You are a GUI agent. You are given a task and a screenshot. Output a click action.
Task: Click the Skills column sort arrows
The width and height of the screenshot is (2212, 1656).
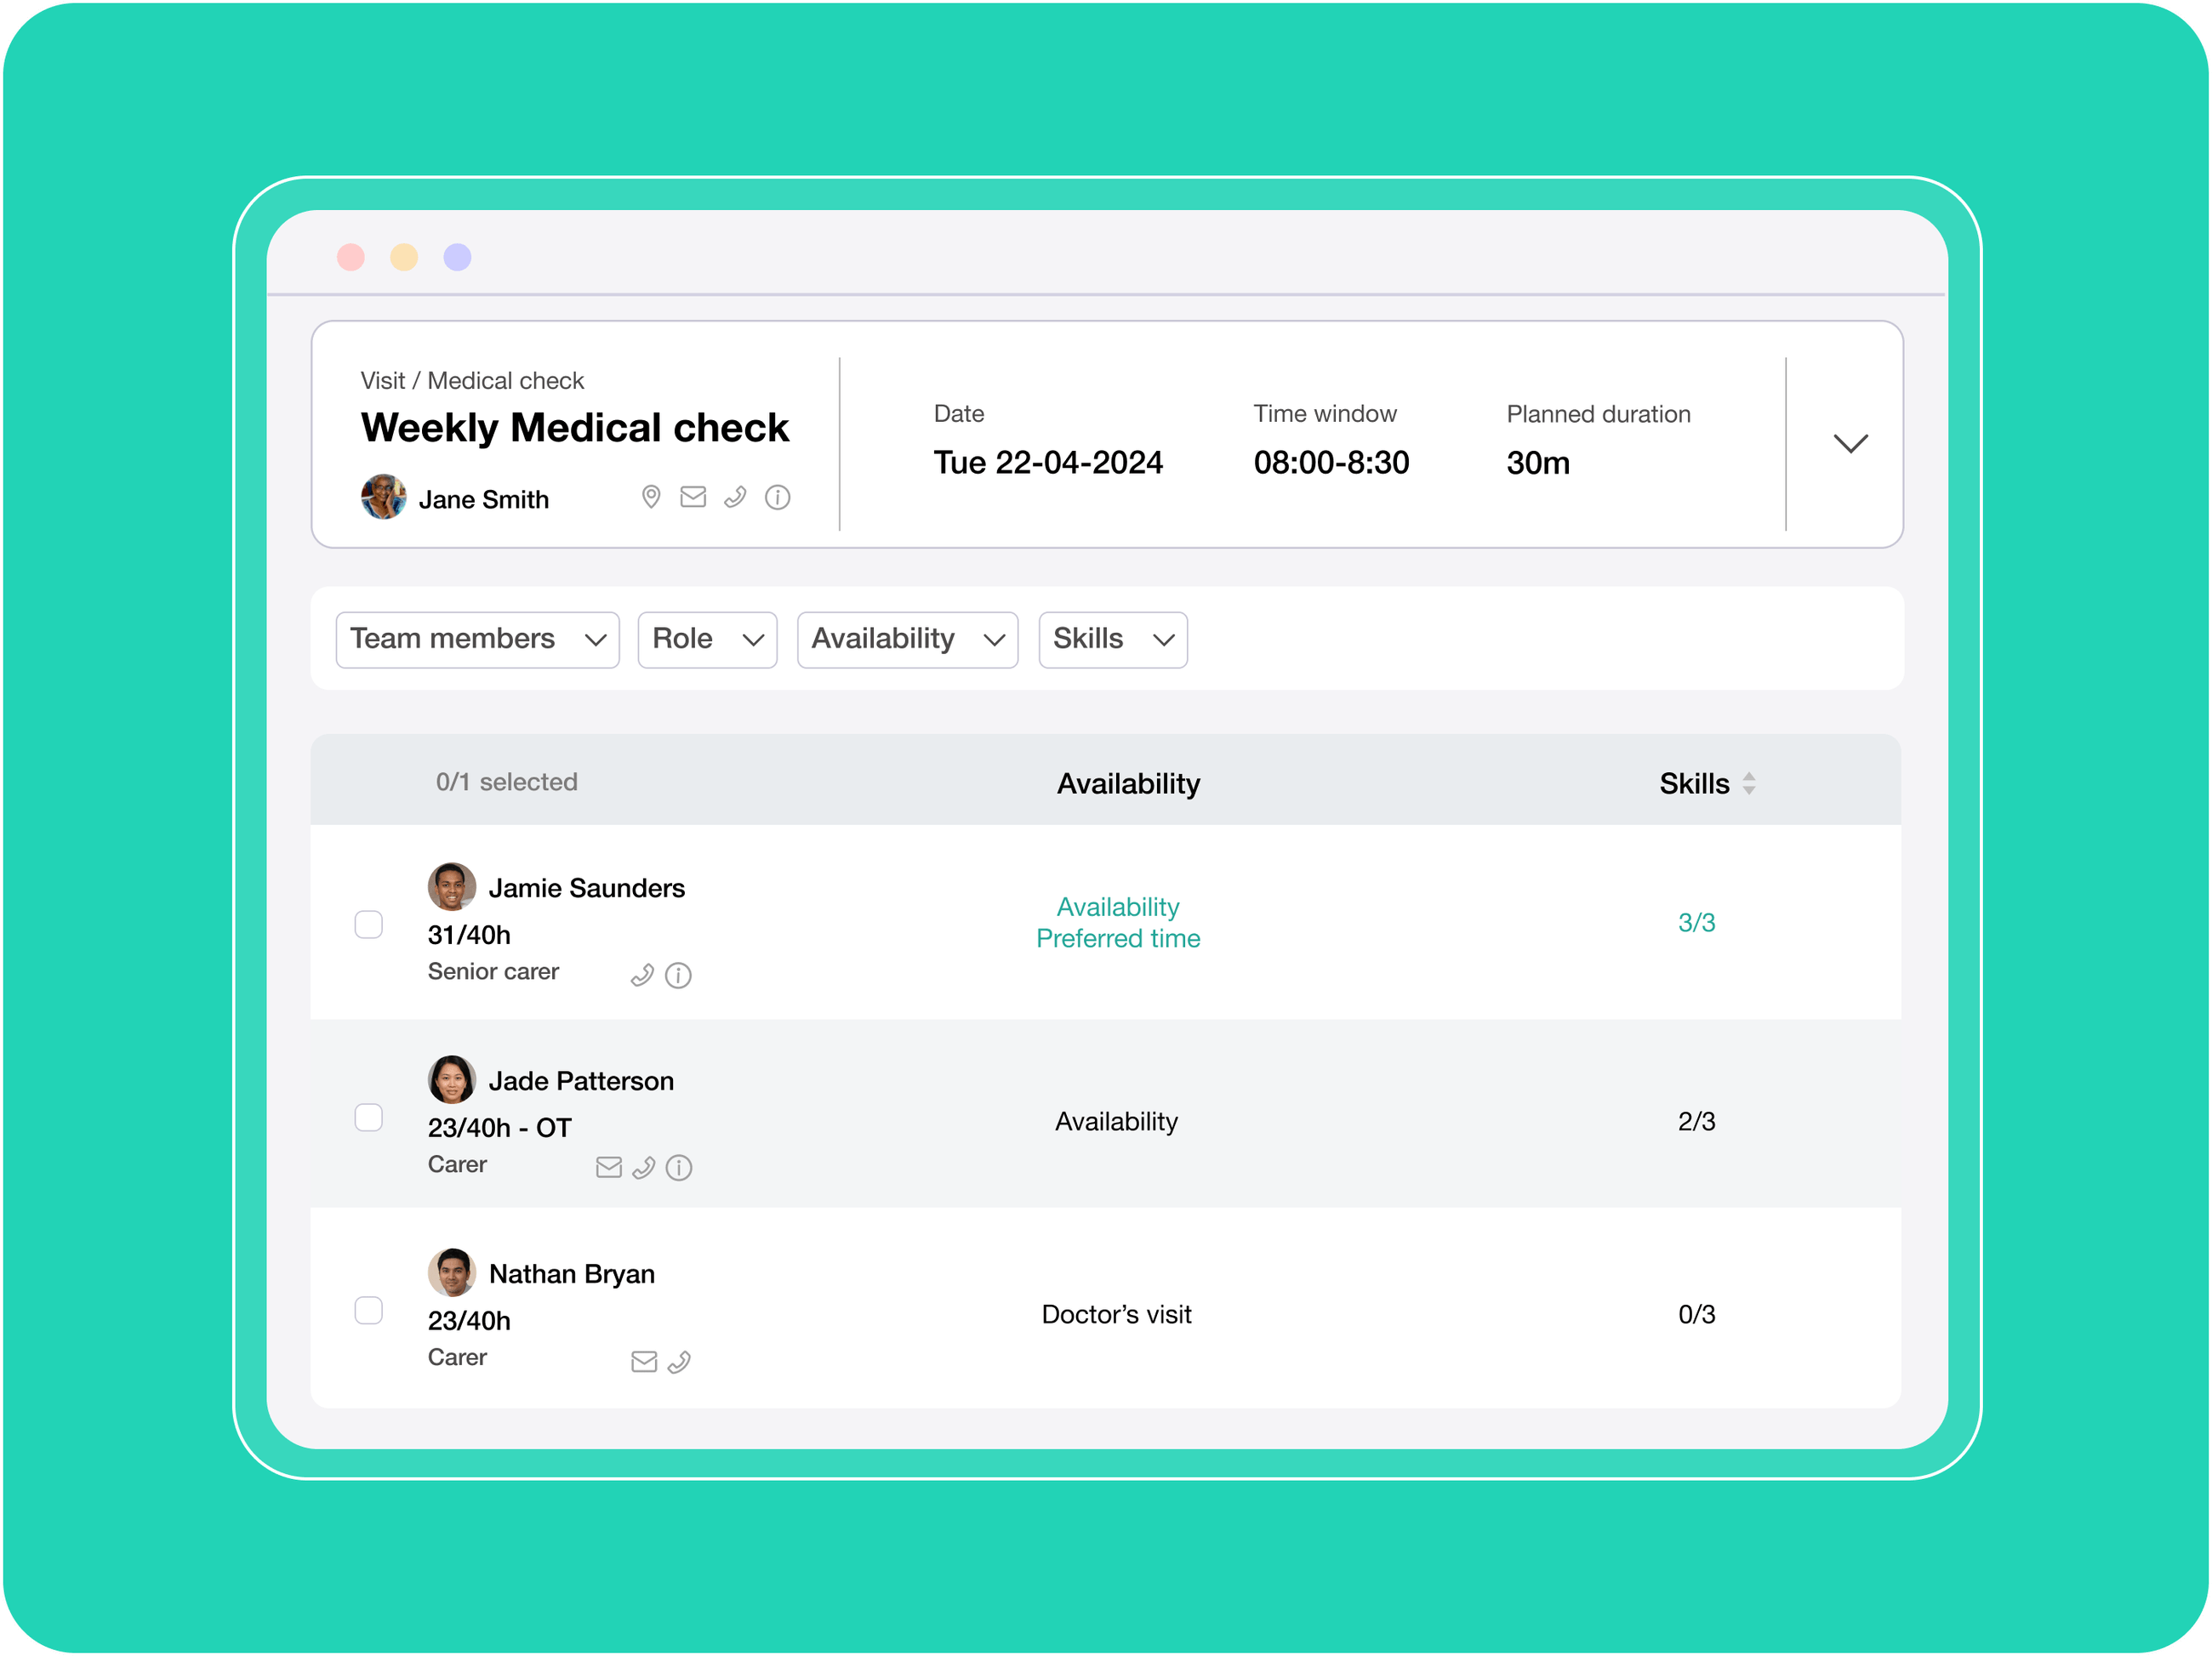click(1750, 784)
